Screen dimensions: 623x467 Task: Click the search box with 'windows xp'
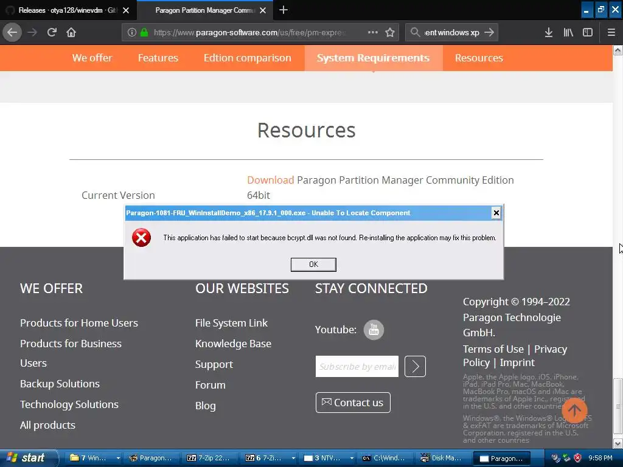(x=452, y=32)
